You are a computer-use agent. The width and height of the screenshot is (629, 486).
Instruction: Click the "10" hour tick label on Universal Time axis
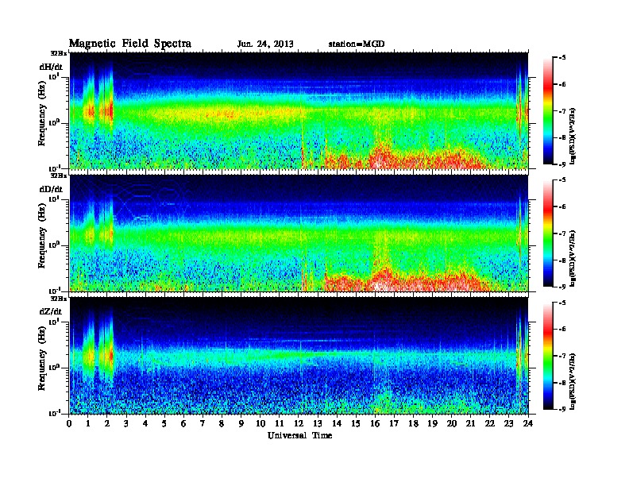(260, 423)
